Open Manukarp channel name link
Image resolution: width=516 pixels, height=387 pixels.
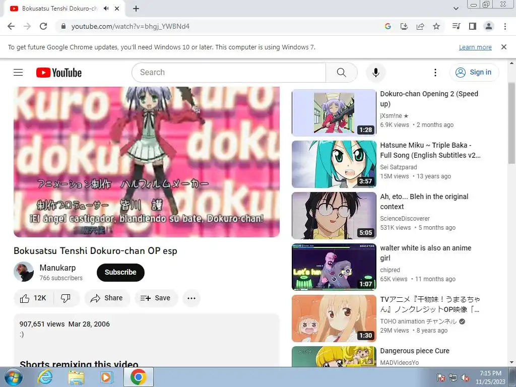57,268
